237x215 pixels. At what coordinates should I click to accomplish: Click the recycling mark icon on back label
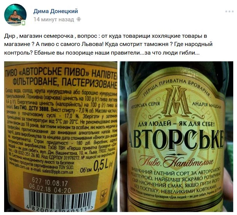104,196
